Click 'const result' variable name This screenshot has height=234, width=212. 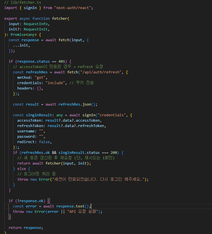[32, 104]
